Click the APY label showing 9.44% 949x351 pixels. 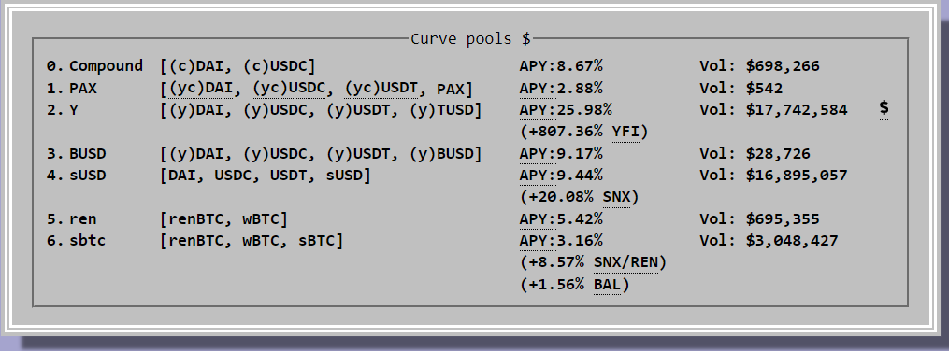pyautogui.click(x=538, y=175)
